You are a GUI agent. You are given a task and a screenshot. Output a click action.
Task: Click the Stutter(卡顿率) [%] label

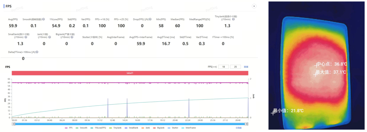tap(92, 37)
